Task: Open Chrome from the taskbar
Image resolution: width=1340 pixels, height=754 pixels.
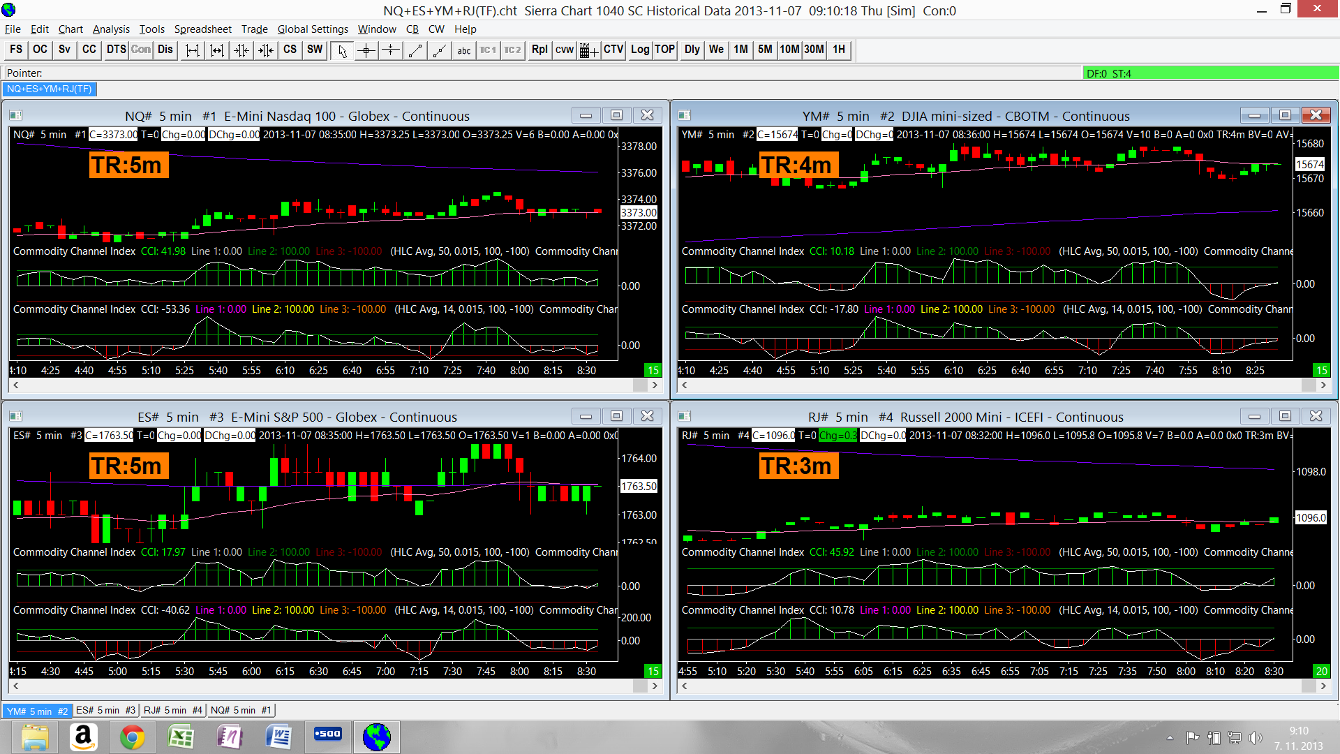Action: click(x=132, y=737)
